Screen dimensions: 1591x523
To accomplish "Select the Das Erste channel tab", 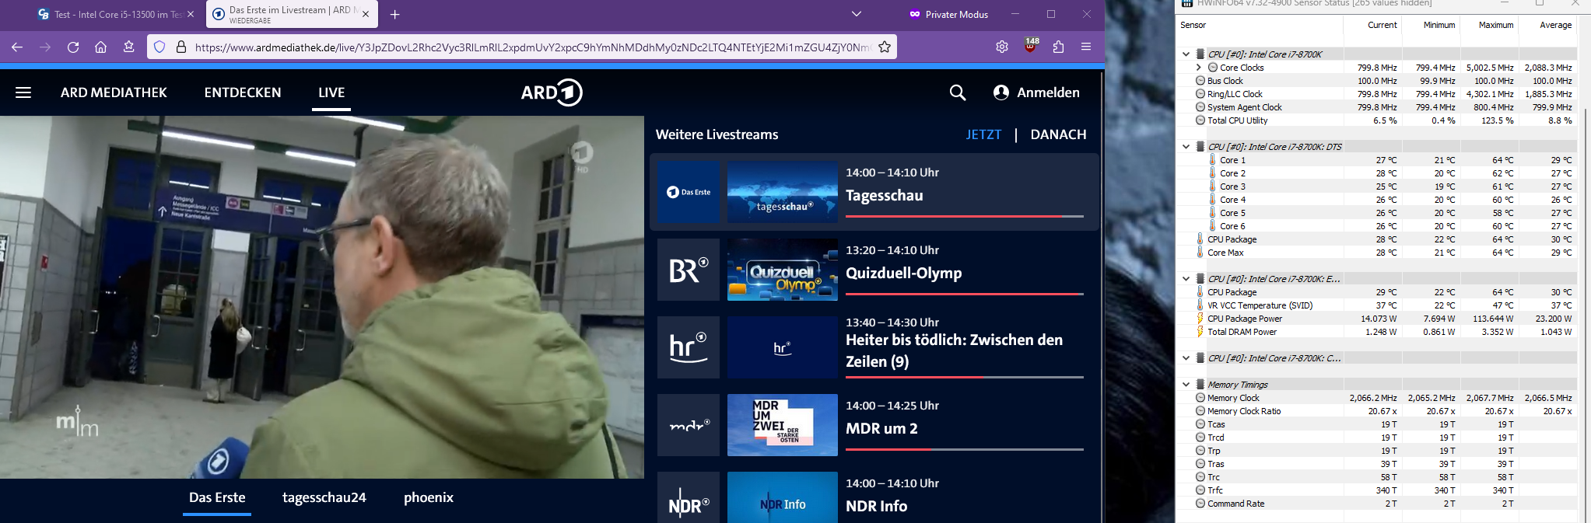I will pyautogui.click(x=217, y=497).
